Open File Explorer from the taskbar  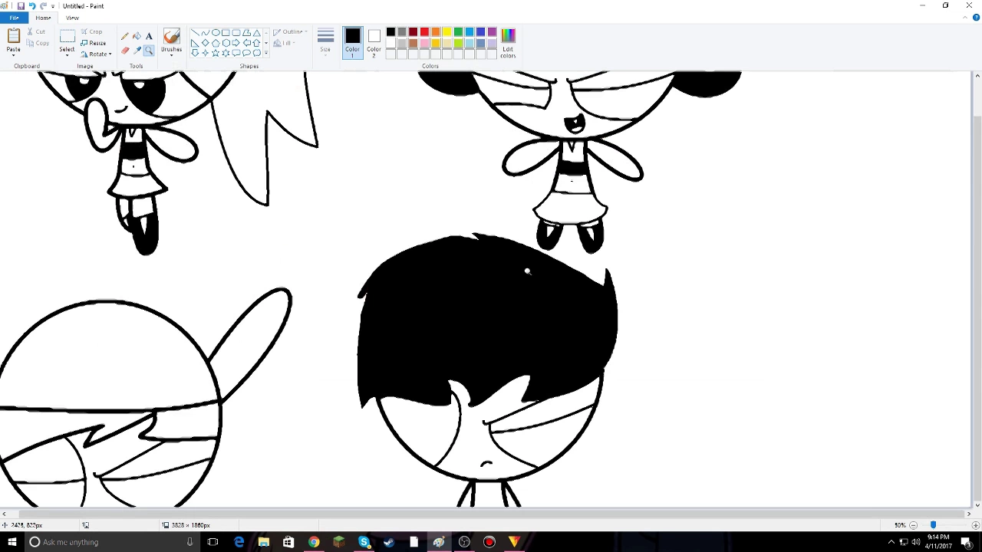click(x=264, y=542)
